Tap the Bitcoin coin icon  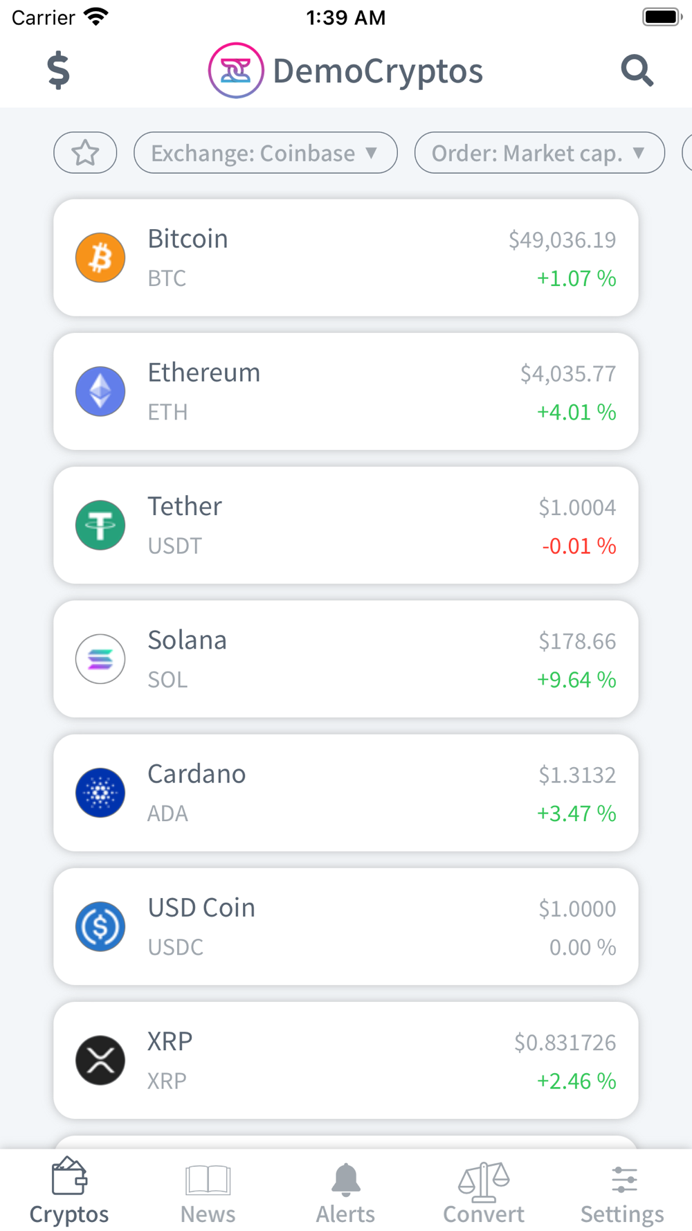tap(100, 258)
